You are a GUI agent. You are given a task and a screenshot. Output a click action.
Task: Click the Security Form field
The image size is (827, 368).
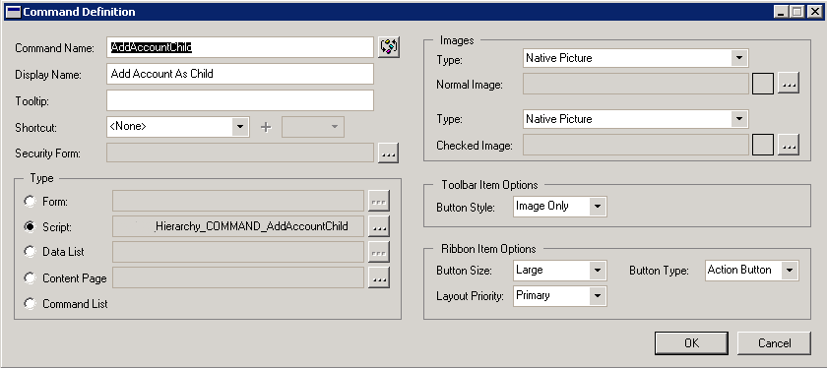coord(240,153)
